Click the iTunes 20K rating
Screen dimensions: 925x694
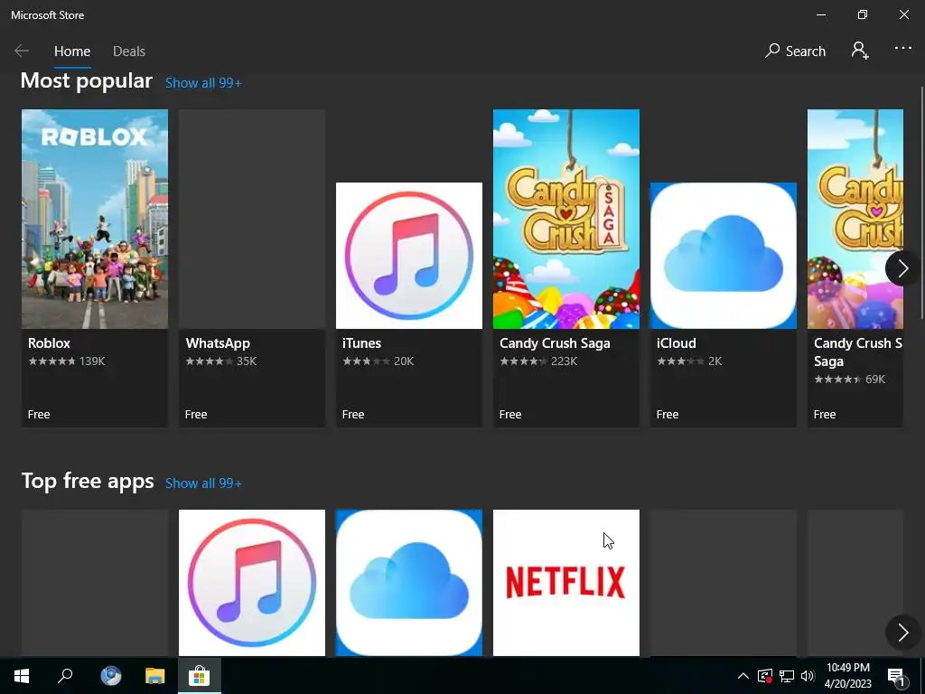click(x=378, y=361)
